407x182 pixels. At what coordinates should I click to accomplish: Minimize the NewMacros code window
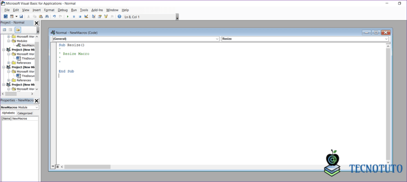367,32
